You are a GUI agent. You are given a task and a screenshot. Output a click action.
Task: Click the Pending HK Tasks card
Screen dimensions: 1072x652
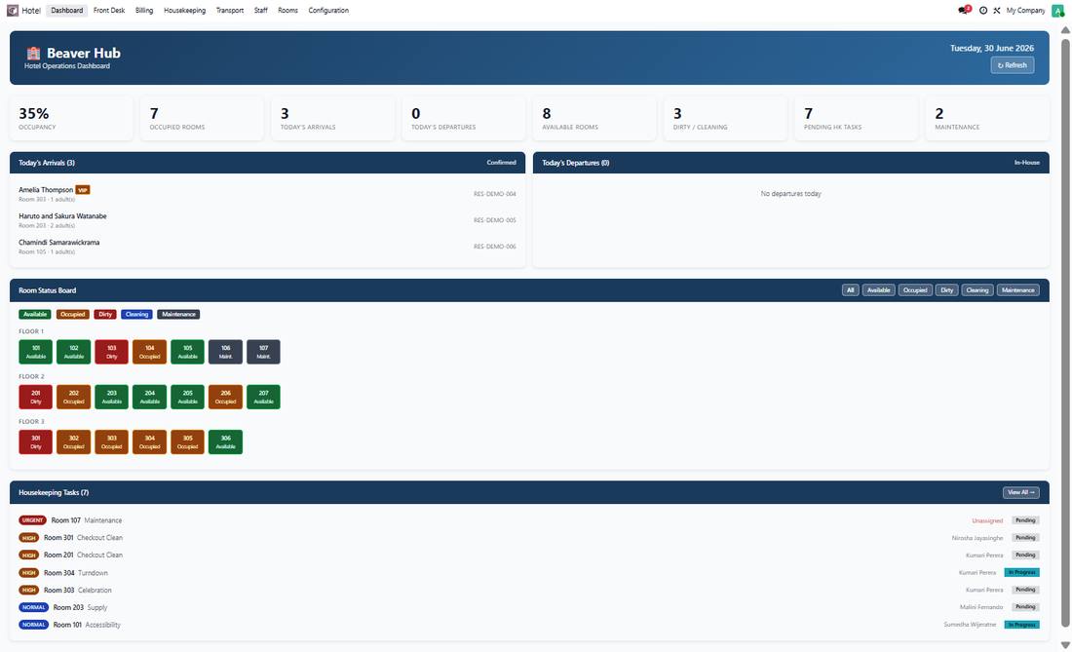click(x=857, y=118)
